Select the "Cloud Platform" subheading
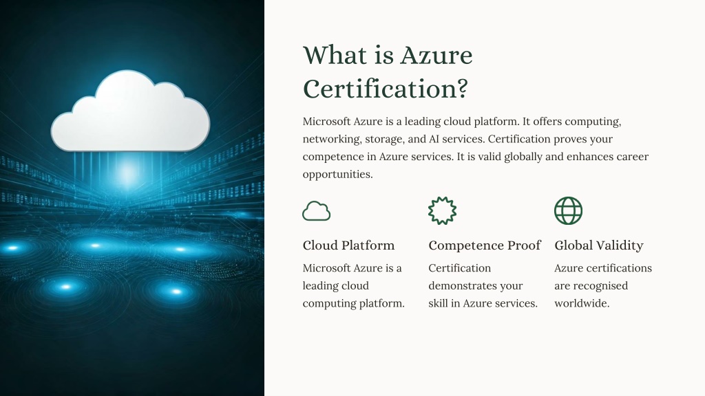The height and width of the screenshot is (396, 705). click(x=348, y=245)
